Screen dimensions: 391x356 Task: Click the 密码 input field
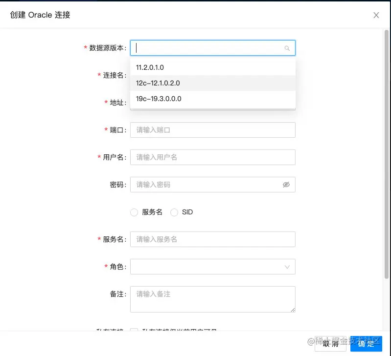(213, 185)
